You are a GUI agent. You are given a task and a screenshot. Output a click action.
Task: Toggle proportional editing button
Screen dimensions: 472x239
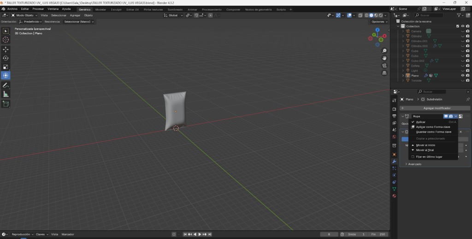(x=210, y=15)
